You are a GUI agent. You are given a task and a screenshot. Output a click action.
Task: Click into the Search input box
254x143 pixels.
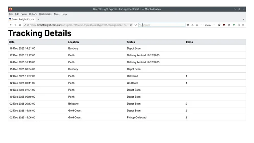163,25
